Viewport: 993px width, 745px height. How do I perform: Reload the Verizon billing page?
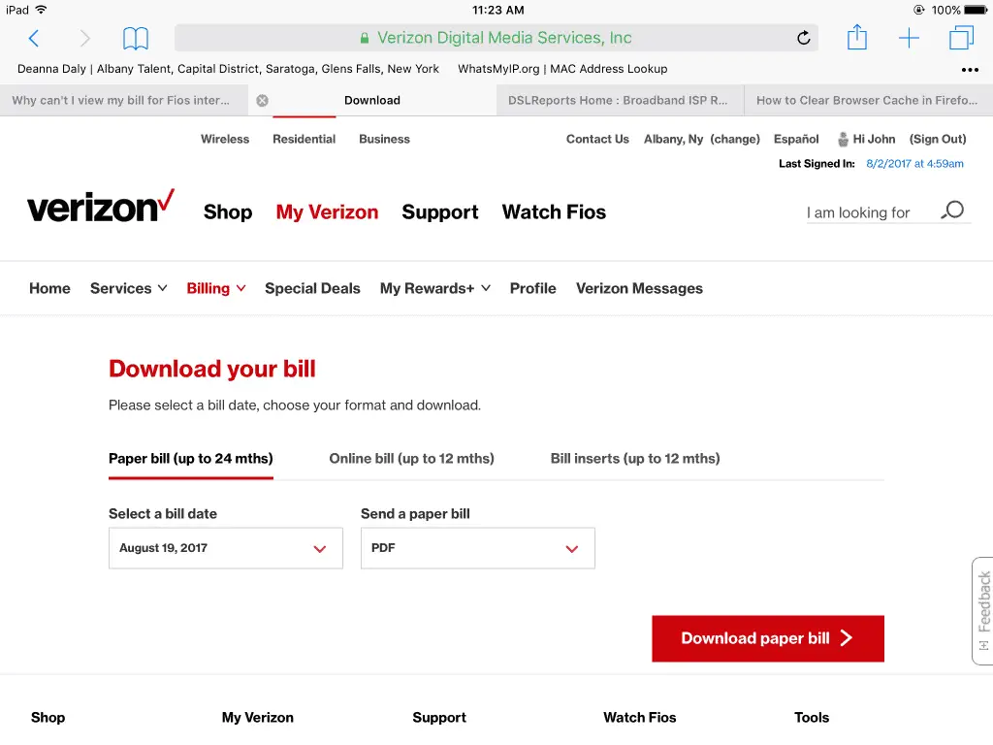803,37
